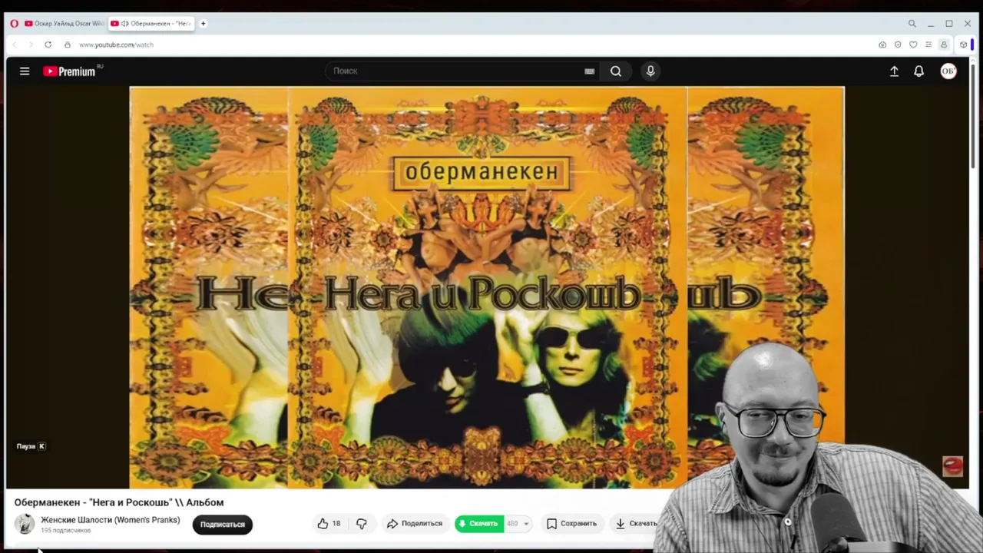Click the profile icon in browser toolbar
The height and width of the screenshot is (553, 983).
944,45
